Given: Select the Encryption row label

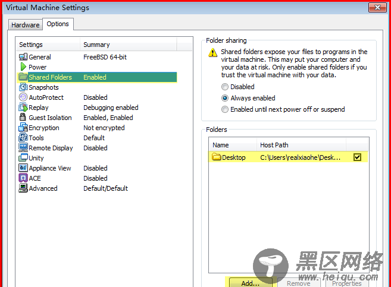Looking at the screenshot, I should click(44, 128).
